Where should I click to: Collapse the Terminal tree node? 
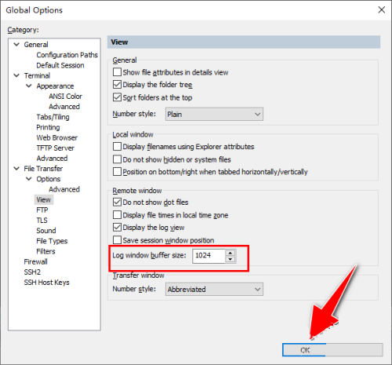16,75
